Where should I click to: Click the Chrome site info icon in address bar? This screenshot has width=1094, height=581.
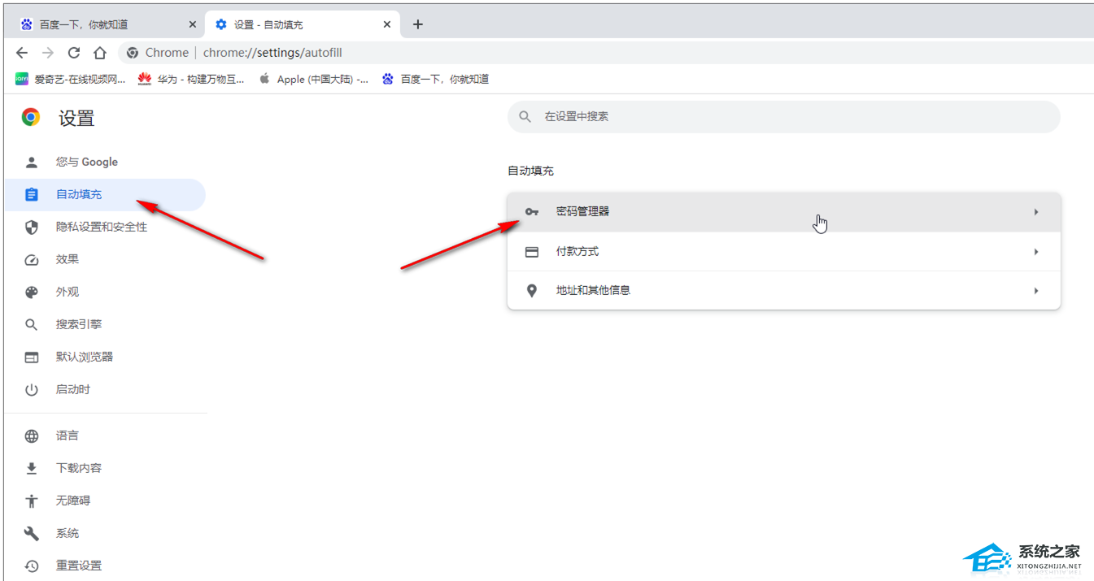tap(133, 53)
